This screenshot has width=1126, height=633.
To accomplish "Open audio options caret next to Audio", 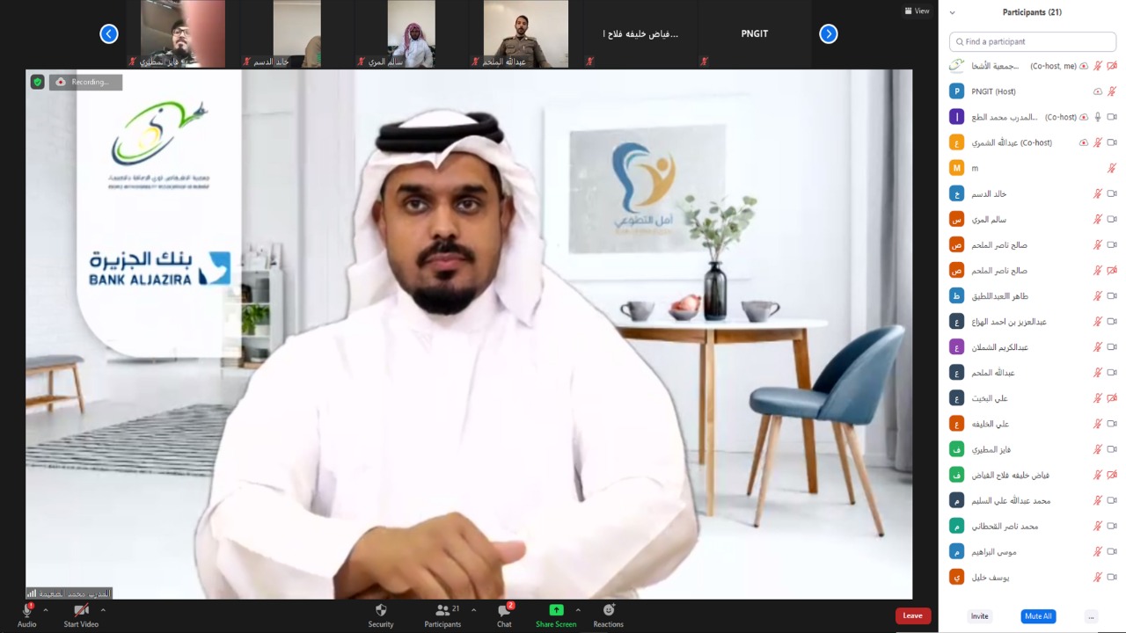I will tap(46, 609).
